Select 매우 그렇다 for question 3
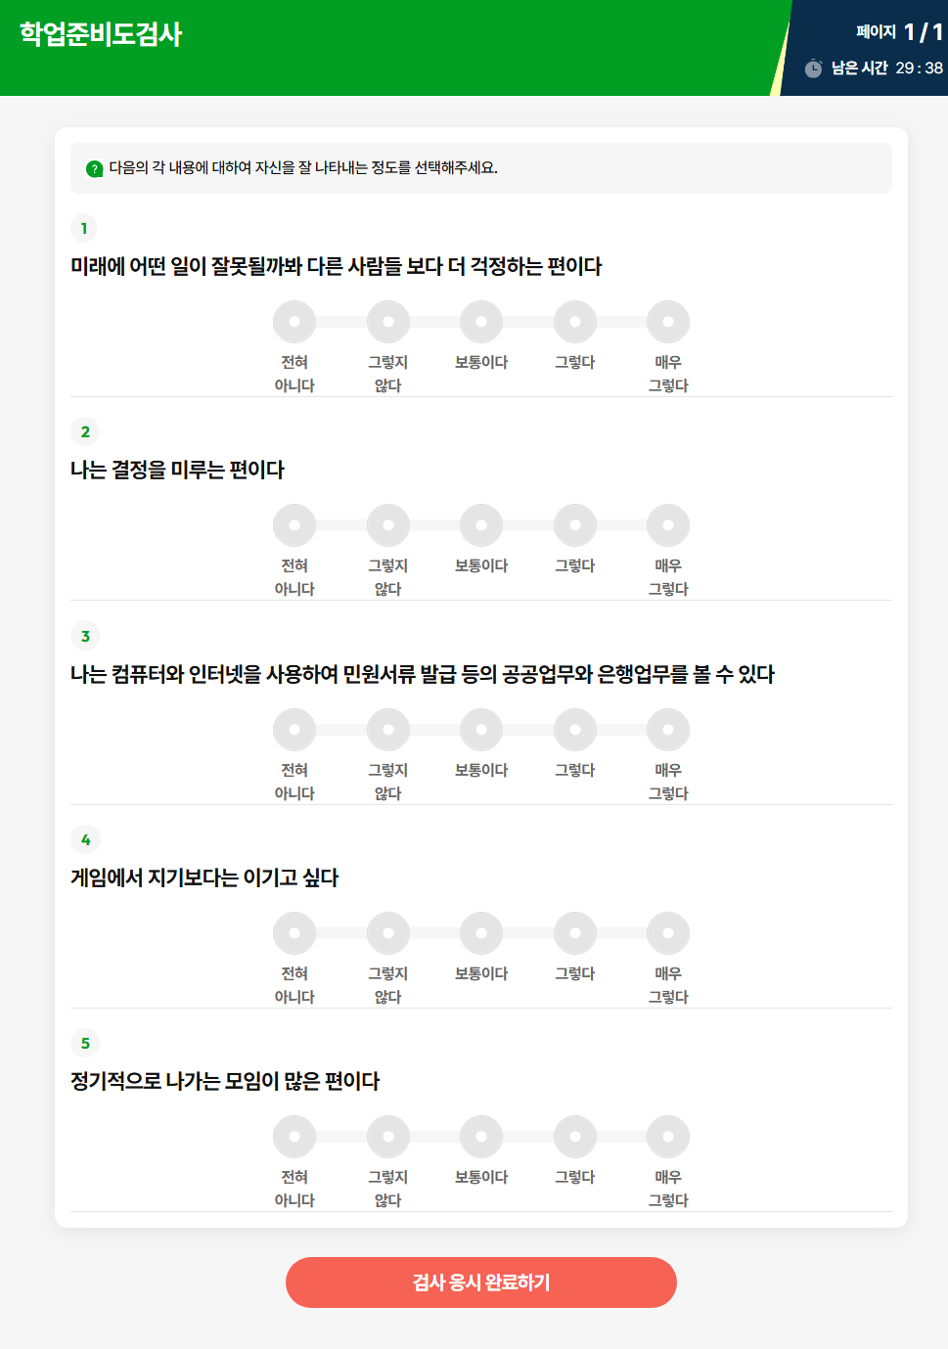 (668, 729)
